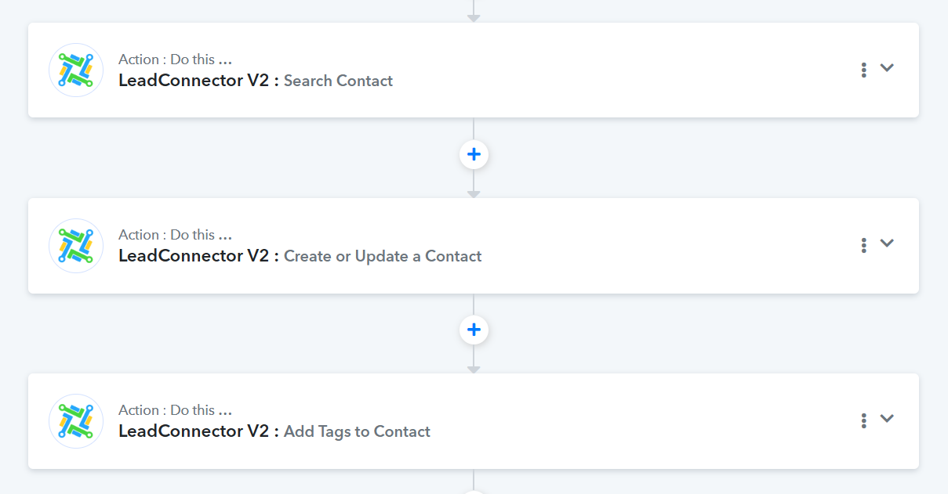Click the LeadConnector logo on Create or Update step
Viewport: 948px width, 494px height.
click(x=76, y=246)
